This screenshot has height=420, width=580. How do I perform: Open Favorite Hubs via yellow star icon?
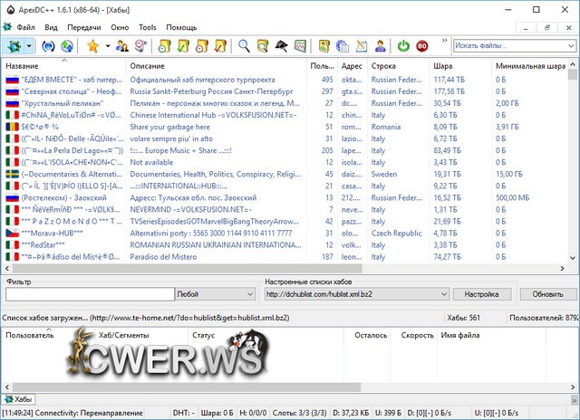pos(92,46)
